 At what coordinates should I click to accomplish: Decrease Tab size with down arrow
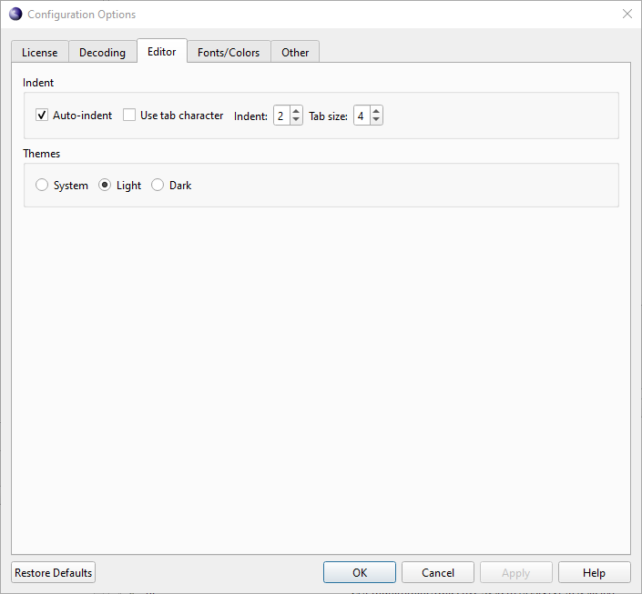point(376,120)
